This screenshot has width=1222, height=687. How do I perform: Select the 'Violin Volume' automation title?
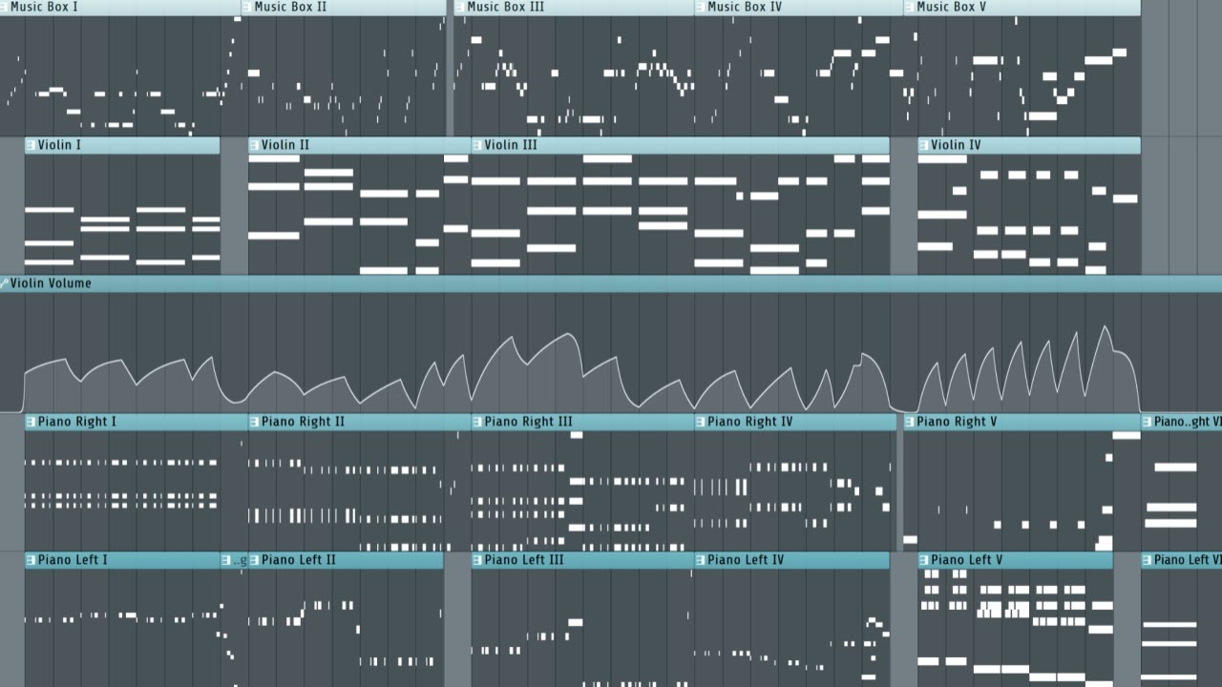pos(51,283)
